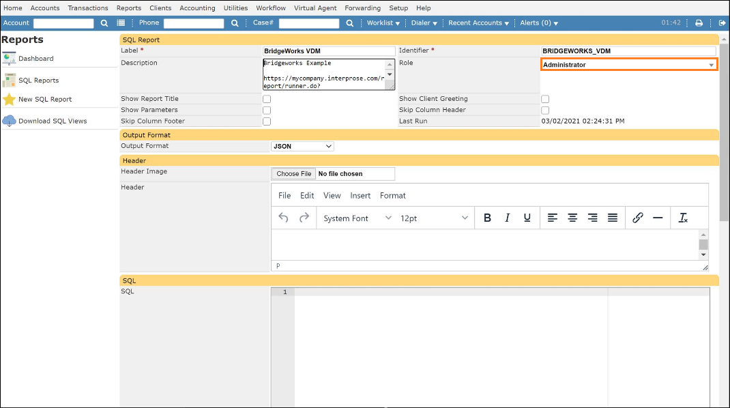Click the page vertical scrollbar thumb
This screenshot has height=408, width=730.
[724, 133]
